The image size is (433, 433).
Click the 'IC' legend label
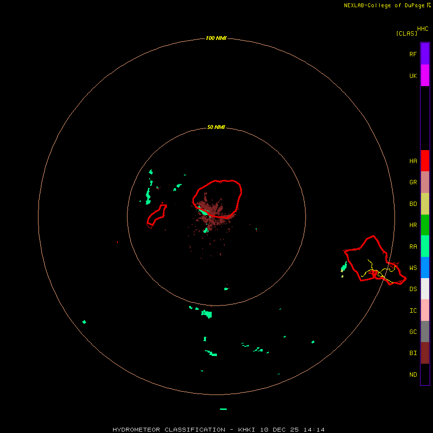pos(413,311)
